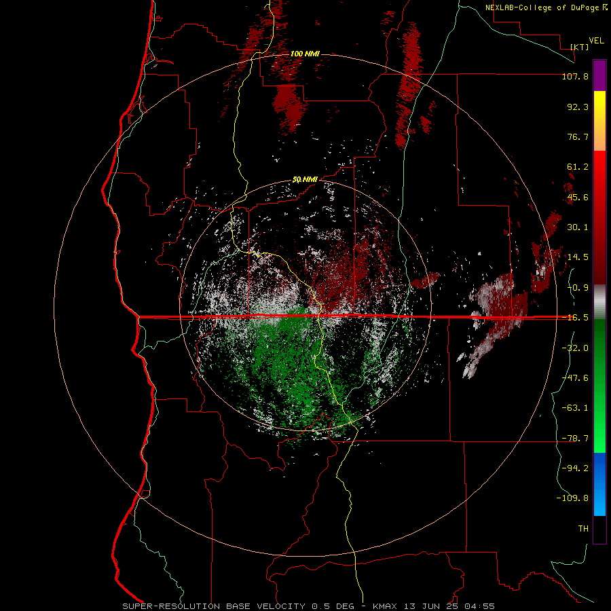Click the 61.2 velocity scale value
The image size is (611, 611).
578,167
